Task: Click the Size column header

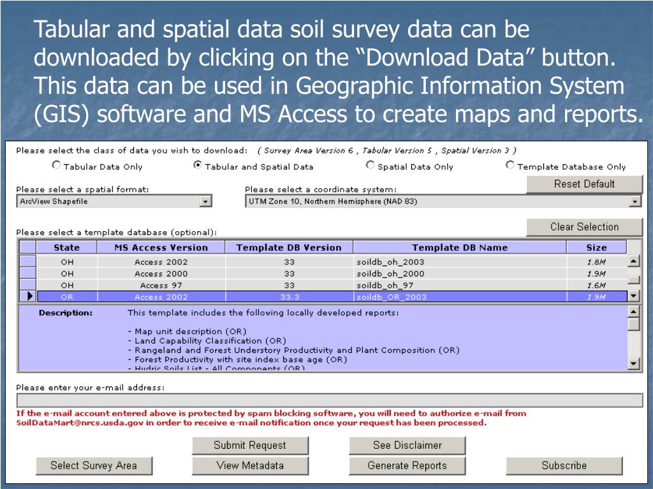Action: 596,248
